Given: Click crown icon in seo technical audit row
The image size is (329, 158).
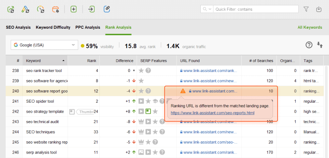Looking at the screenshot, I should point(141,122).
